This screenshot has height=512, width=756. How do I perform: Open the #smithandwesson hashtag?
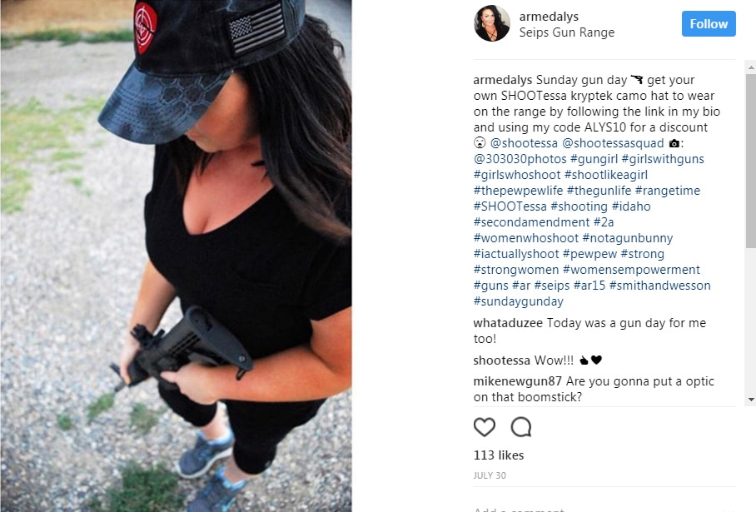(659, 286)
